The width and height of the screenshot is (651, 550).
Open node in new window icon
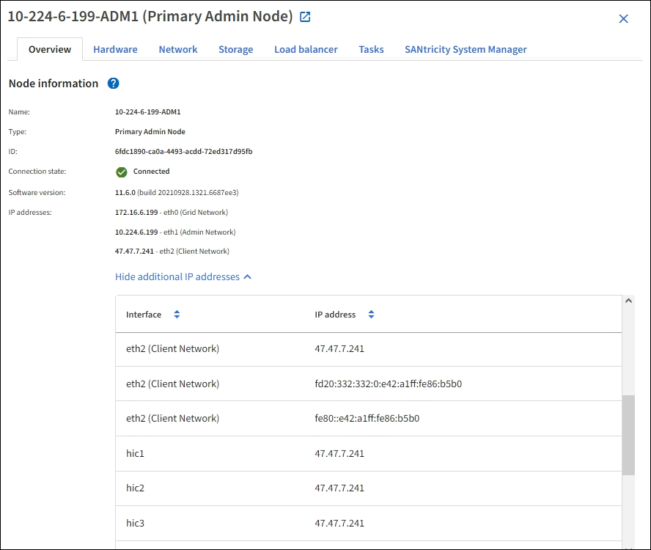click(x=305, y=17)
